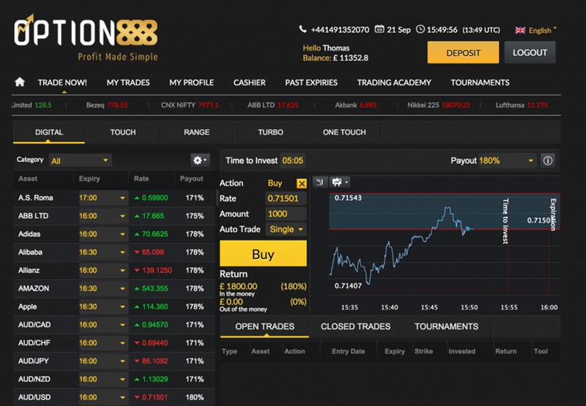This screenshot has height=406, width=586.
Task: Open the Category All dropdown
Action: 81,160
